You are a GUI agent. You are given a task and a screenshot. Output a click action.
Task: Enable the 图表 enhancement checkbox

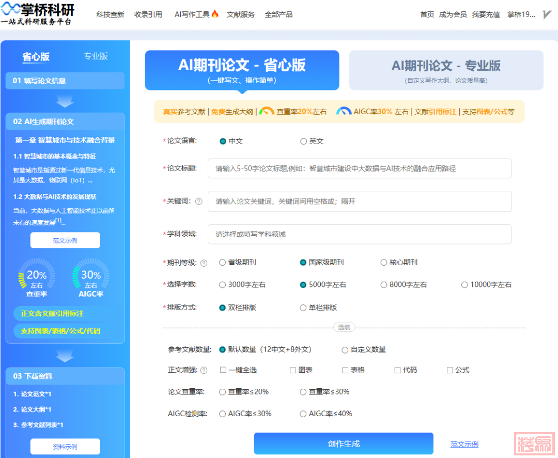(x=293, y=370)
